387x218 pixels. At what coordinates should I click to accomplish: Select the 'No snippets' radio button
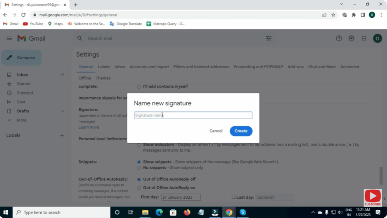coord(139,168)
